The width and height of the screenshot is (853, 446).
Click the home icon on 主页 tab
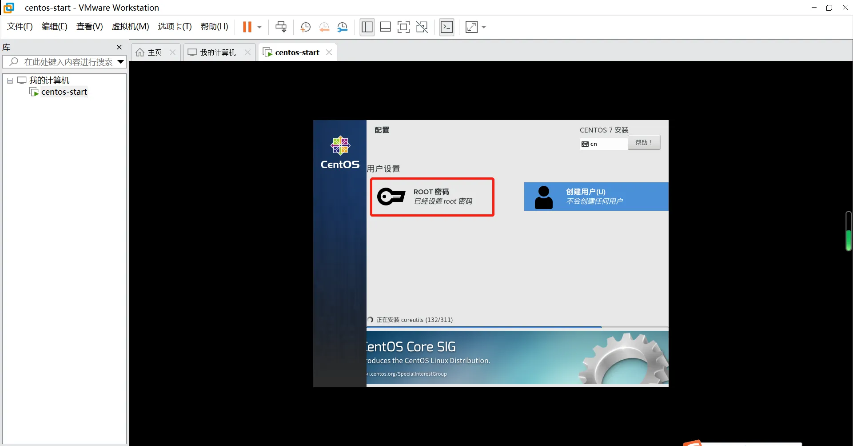tap(140, 52)
